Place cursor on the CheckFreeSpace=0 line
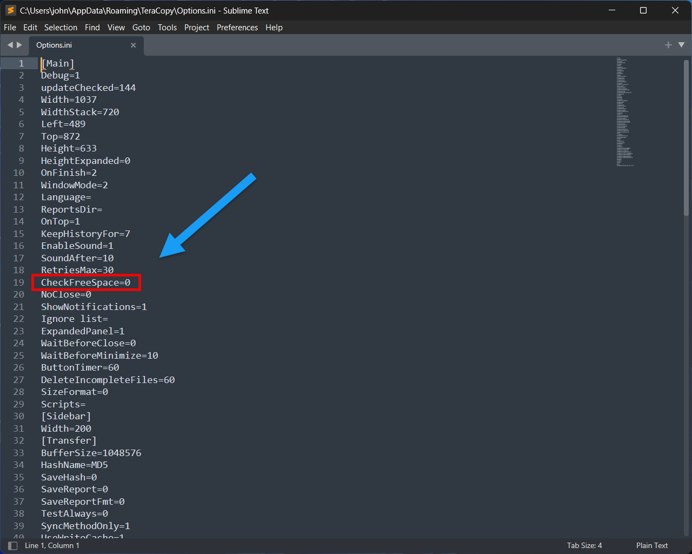 tap(85, 282)
